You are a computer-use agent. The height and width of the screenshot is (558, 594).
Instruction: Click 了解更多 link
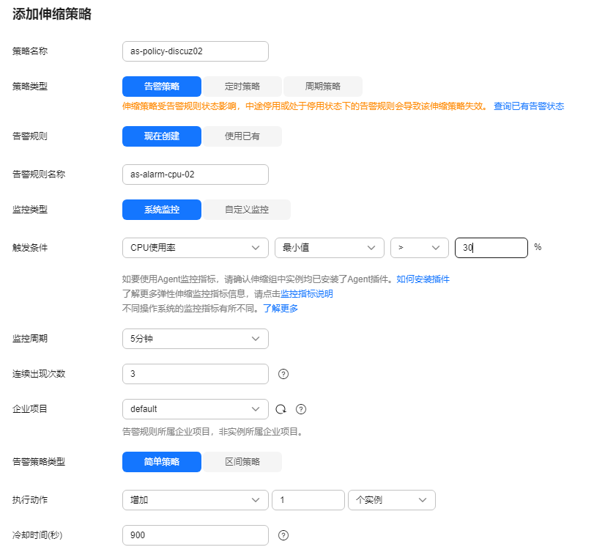[281, 309]
